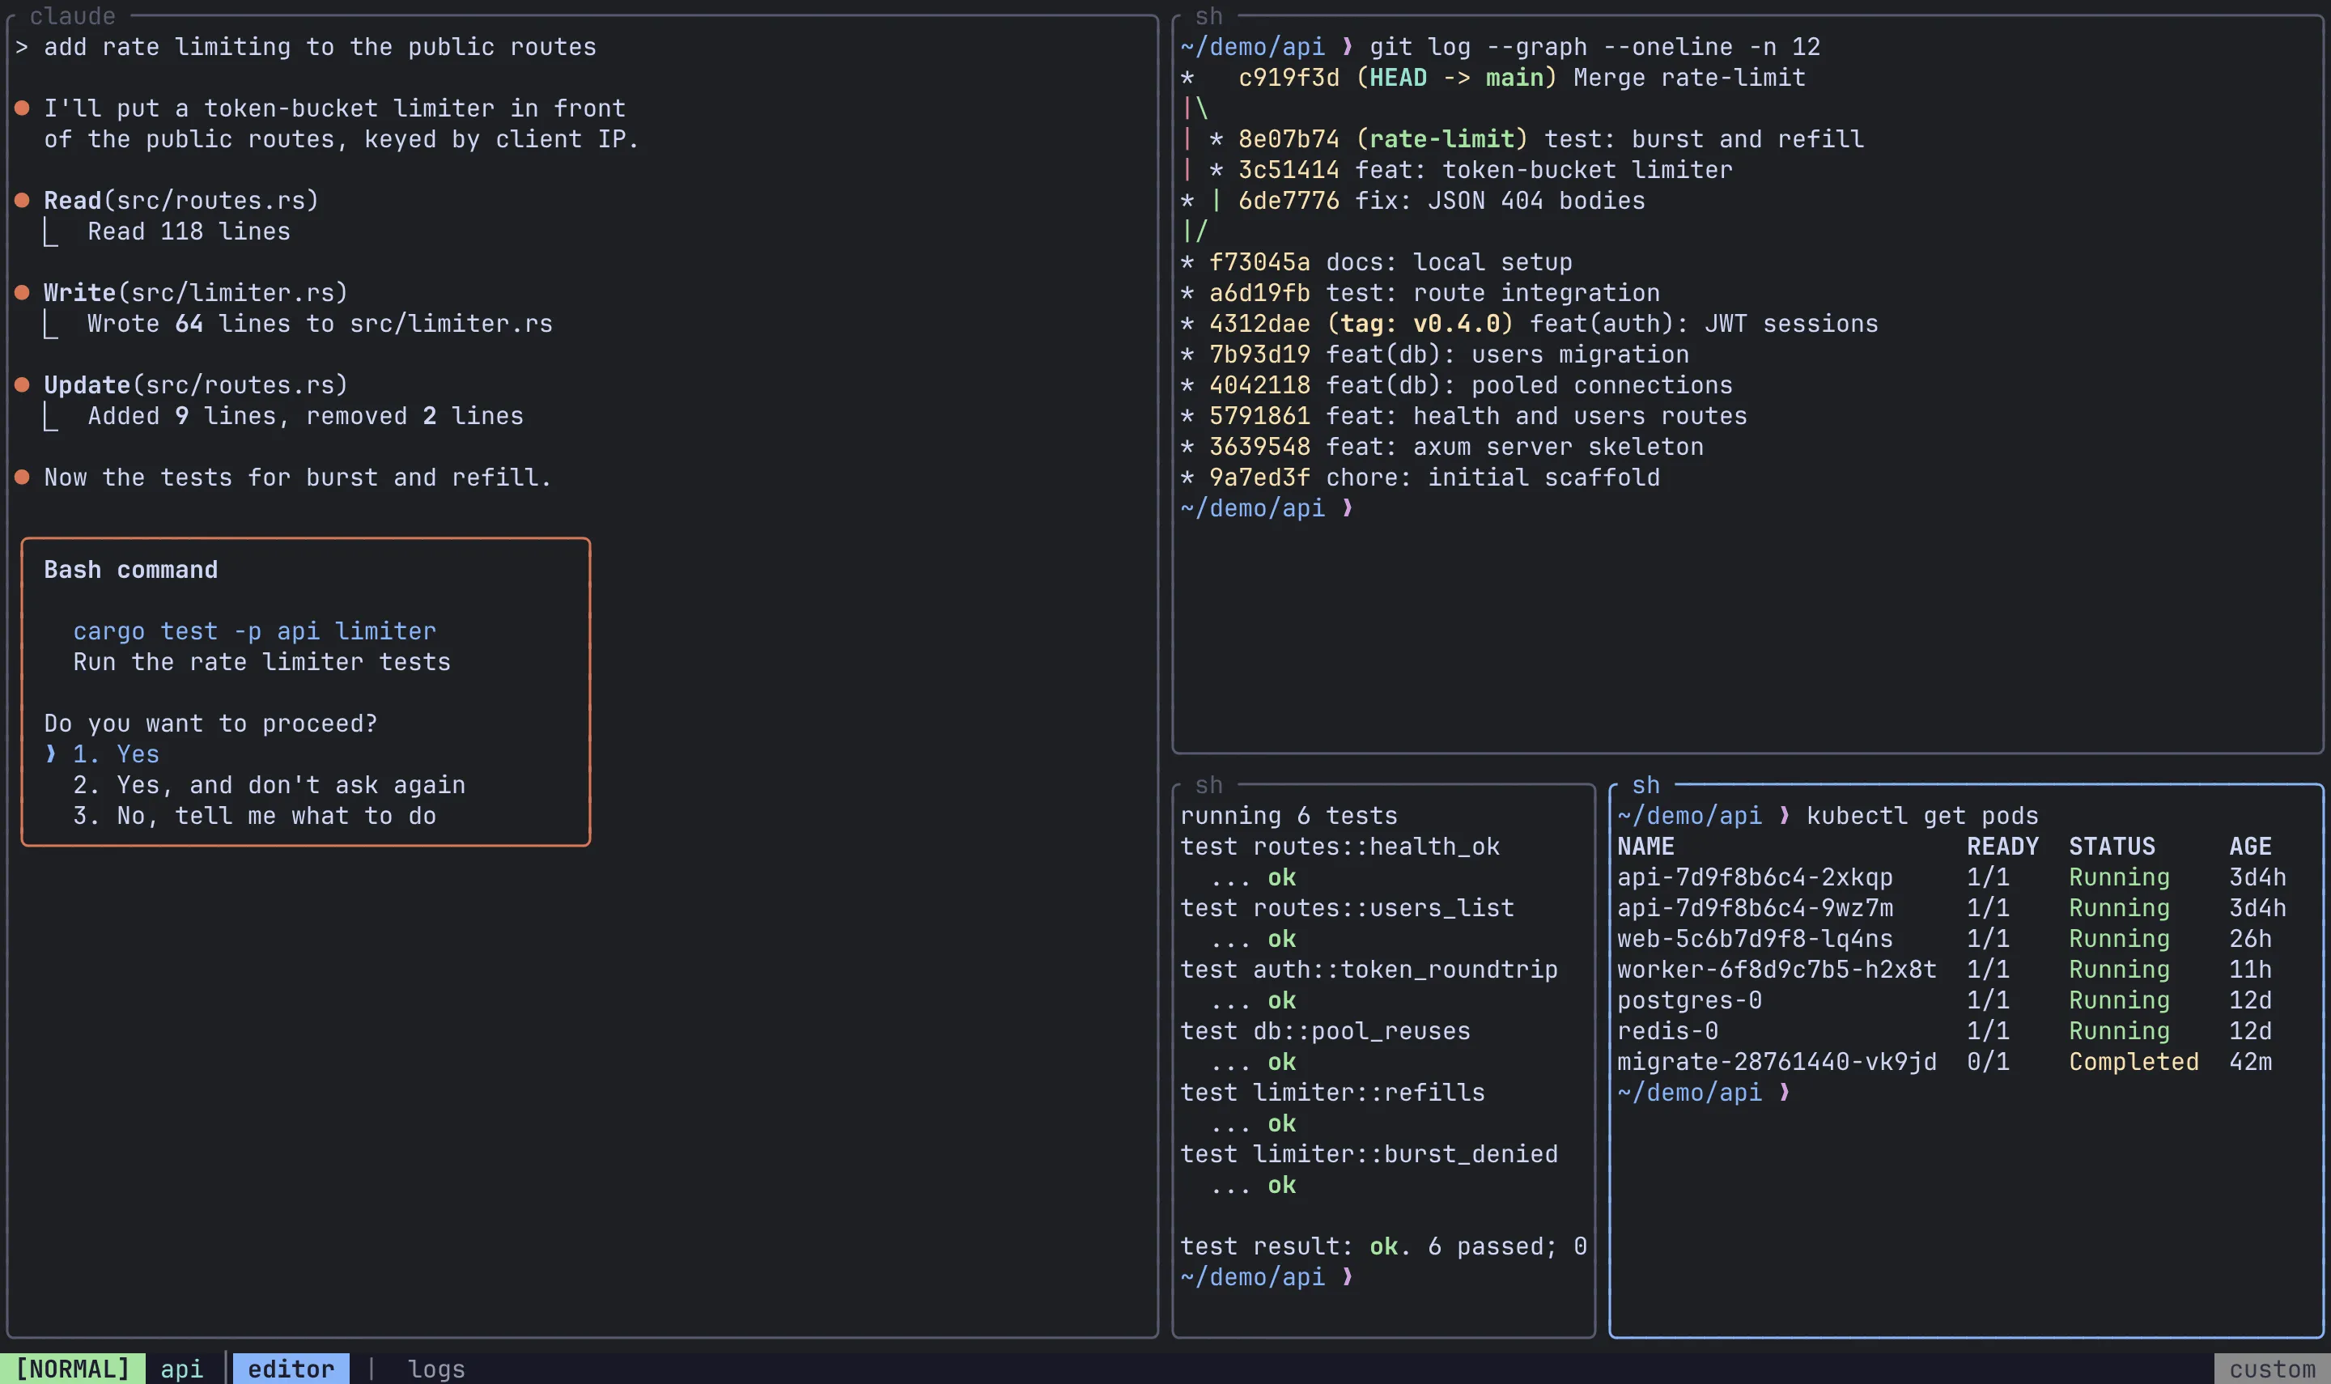Click the AGE column header
Image resolution: width=2331 pixels, height=1384 pixels.
tap(2250, 846)
